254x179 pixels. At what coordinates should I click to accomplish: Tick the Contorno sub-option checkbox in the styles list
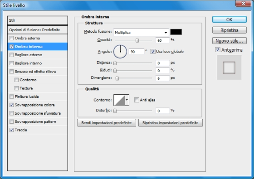(x=16, y=80)
